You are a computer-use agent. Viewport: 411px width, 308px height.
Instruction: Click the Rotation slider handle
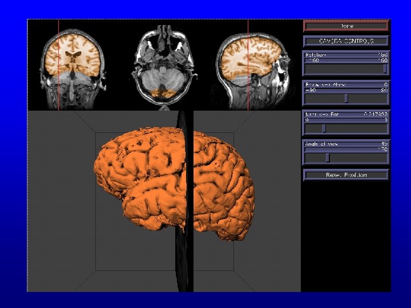pyautogui.click(x=385, y=69)
